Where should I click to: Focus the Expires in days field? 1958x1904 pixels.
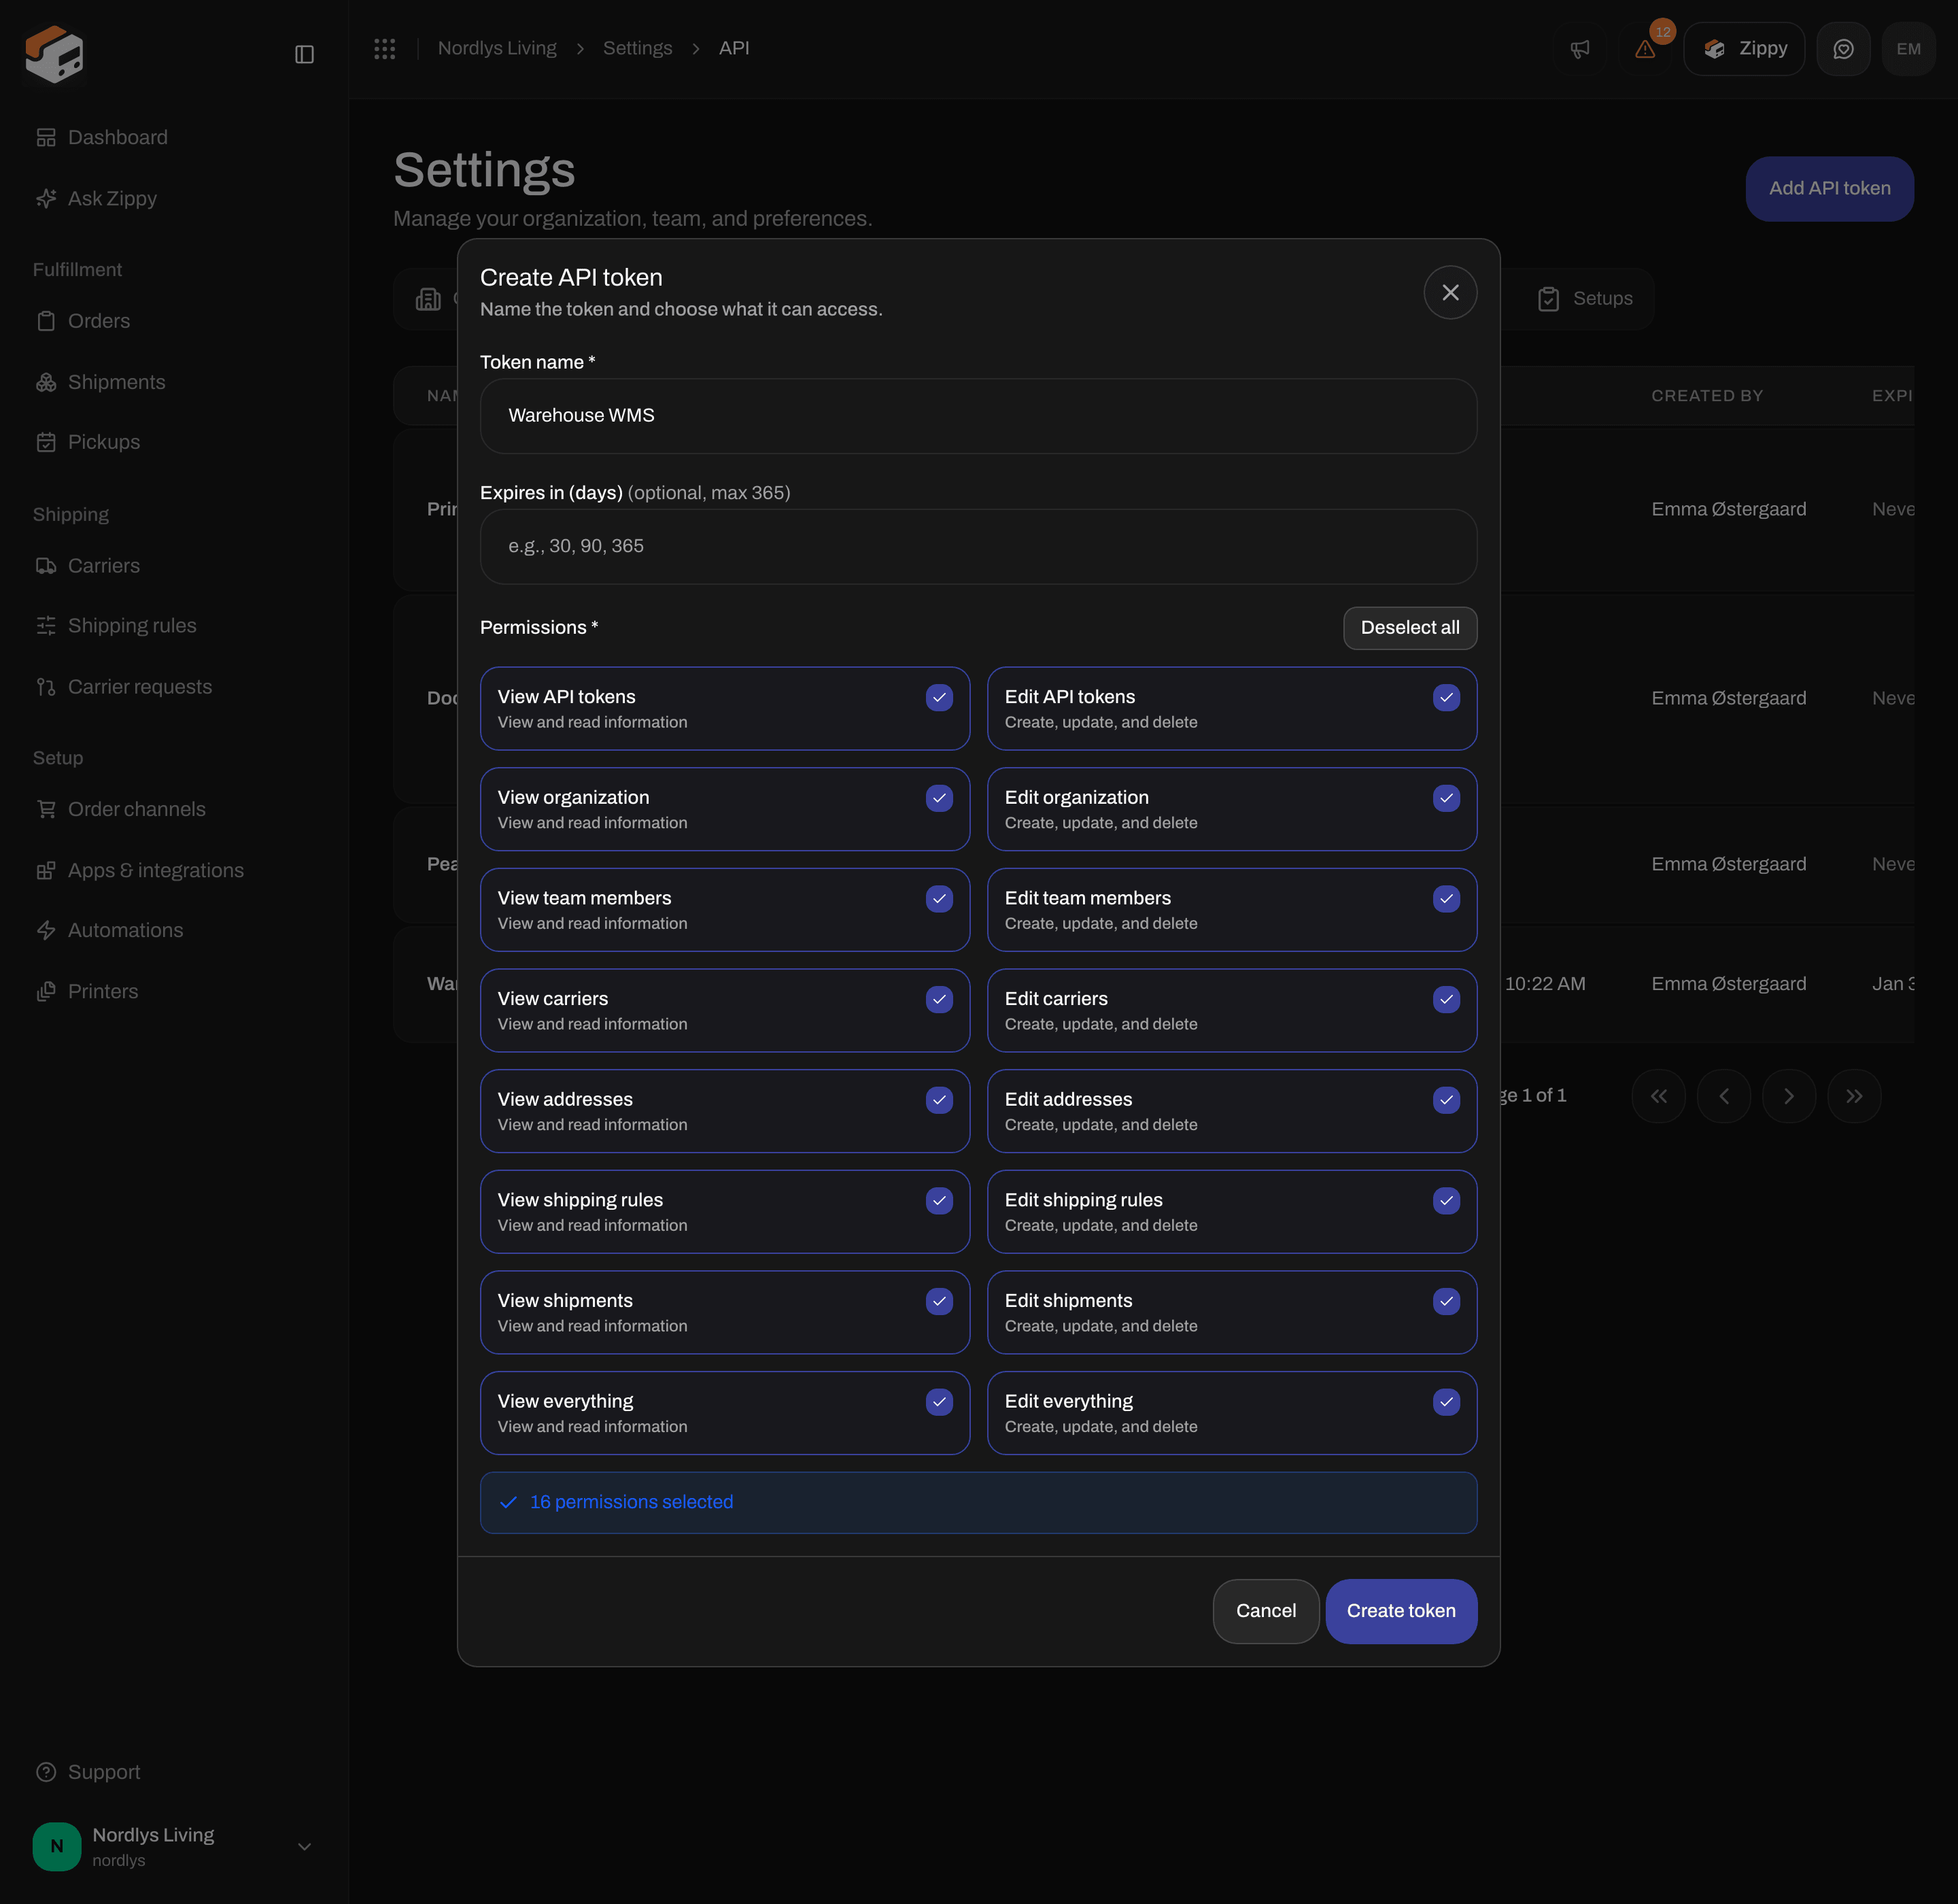coord(978,547)
